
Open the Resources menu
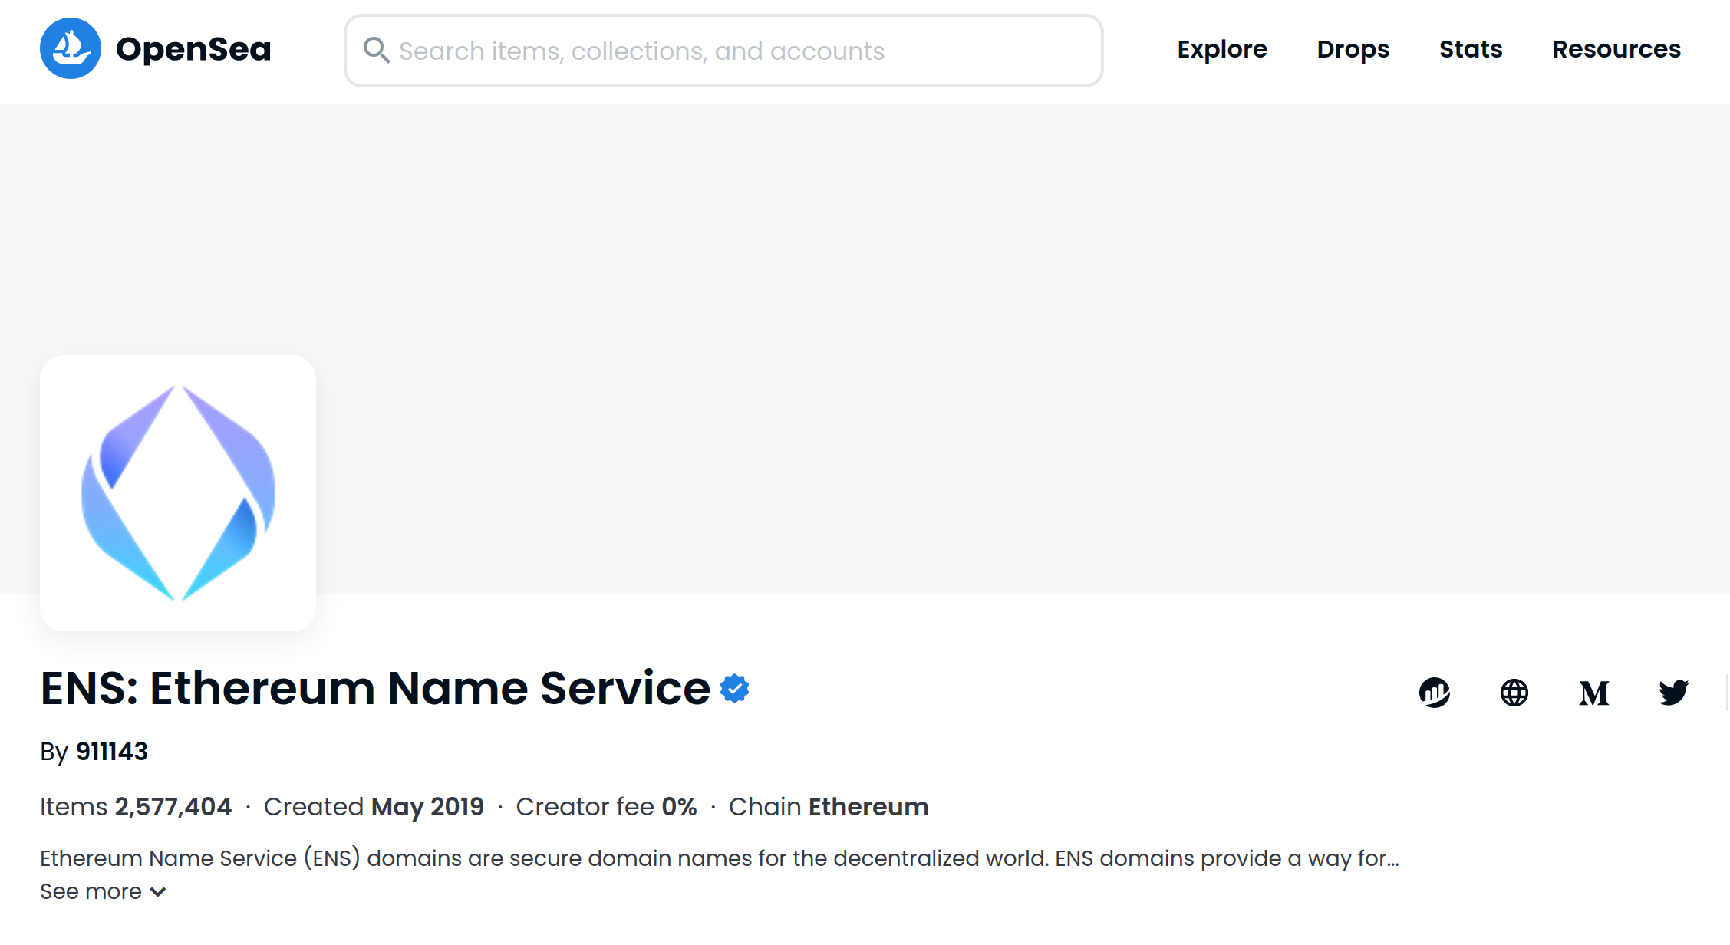pos(1616,49)
